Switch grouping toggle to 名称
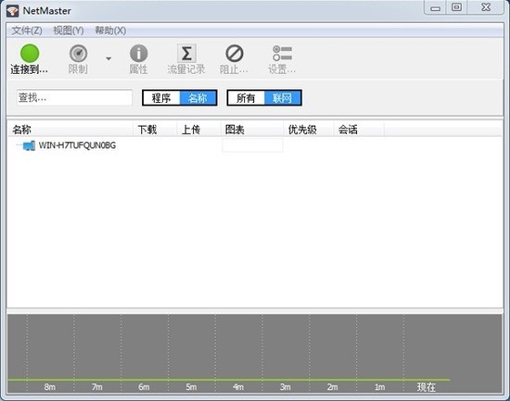510x401 pixels. [x=198, y=98]
